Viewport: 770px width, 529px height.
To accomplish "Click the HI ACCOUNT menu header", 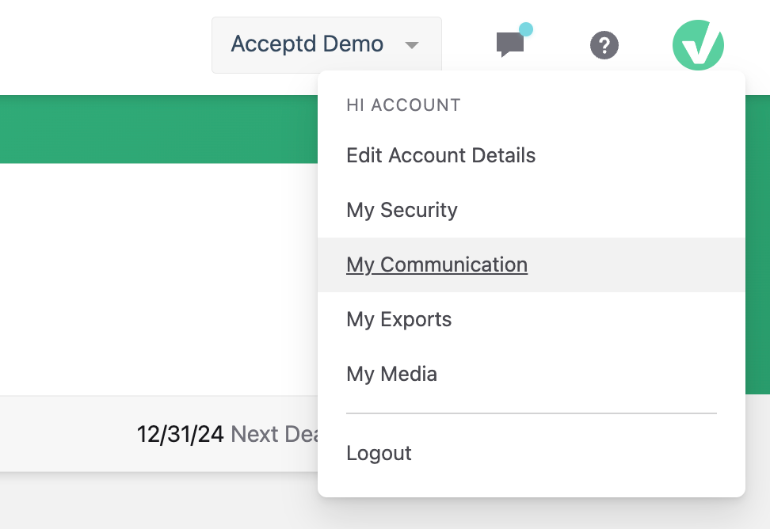I will (403, 105).
